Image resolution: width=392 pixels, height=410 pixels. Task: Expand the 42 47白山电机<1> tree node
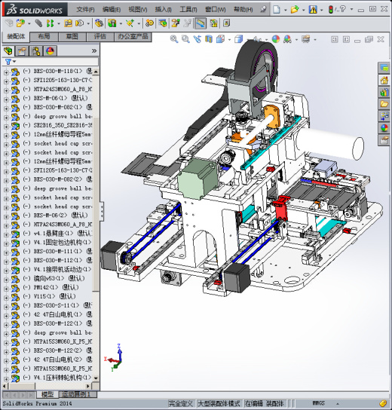[6, 315]
